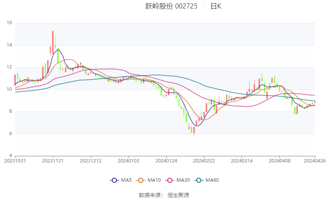Click the 20231121 date axis label
The height and width of the screenshot is (199, 328).
click(53, 161)
